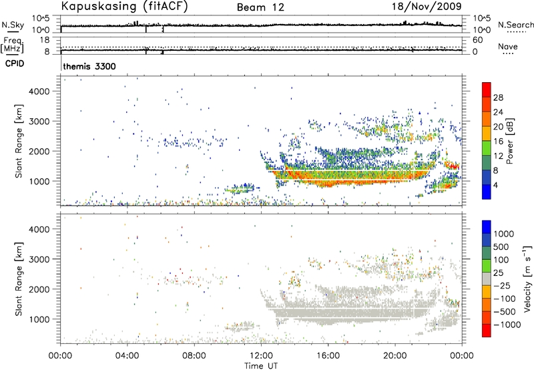The width and height of the screenshot is (534, 370).
Task: Click the '500' label on Velocity colorbar
Action: (x=501, y=246)
